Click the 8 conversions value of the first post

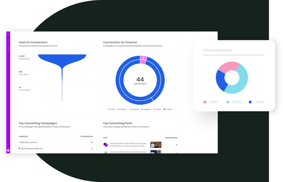(x=177, y=145)
